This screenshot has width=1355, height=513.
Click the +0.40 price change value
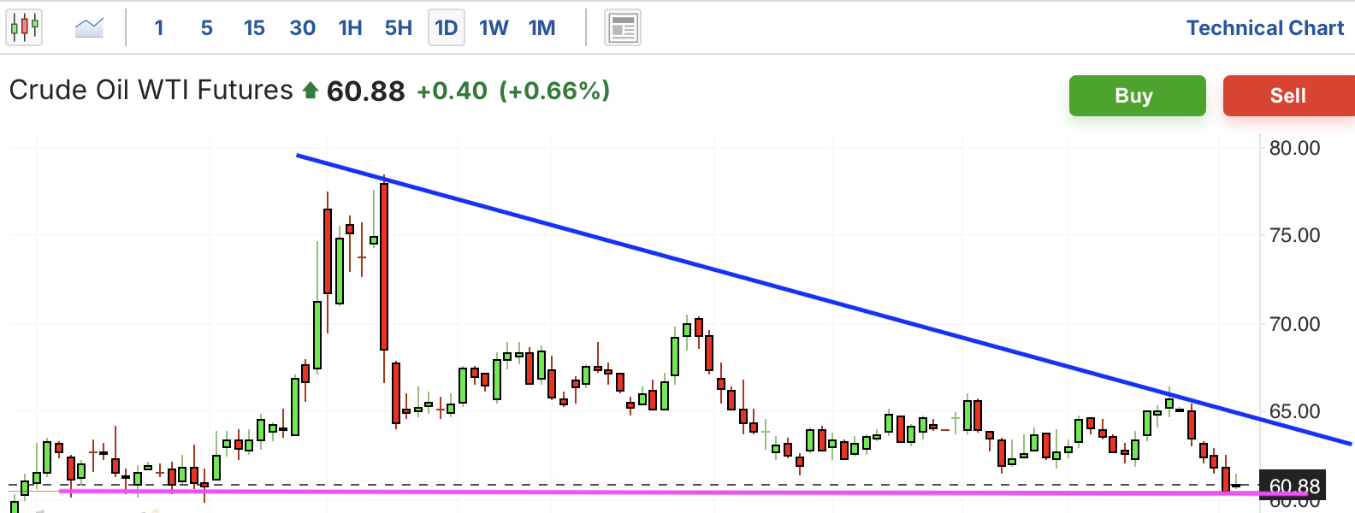452,91
